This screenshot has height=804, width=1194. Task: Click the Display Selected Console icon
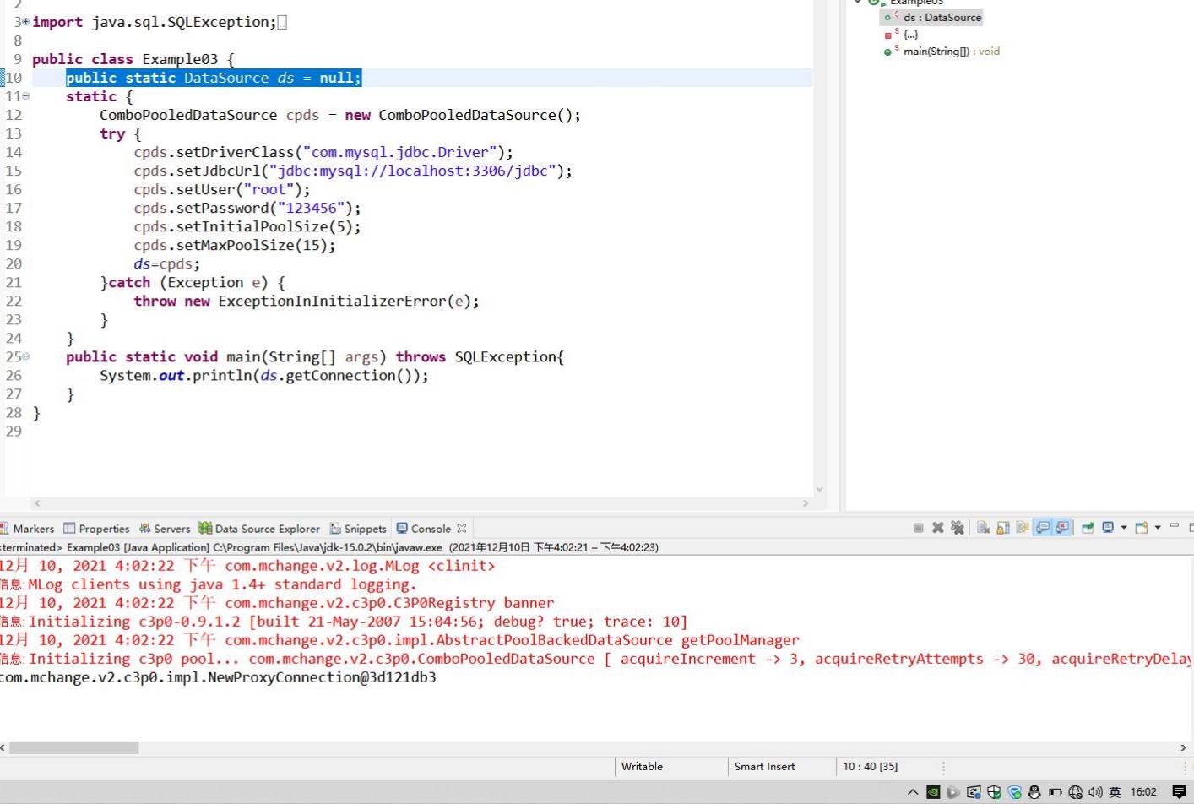(x=1108, y=528)
